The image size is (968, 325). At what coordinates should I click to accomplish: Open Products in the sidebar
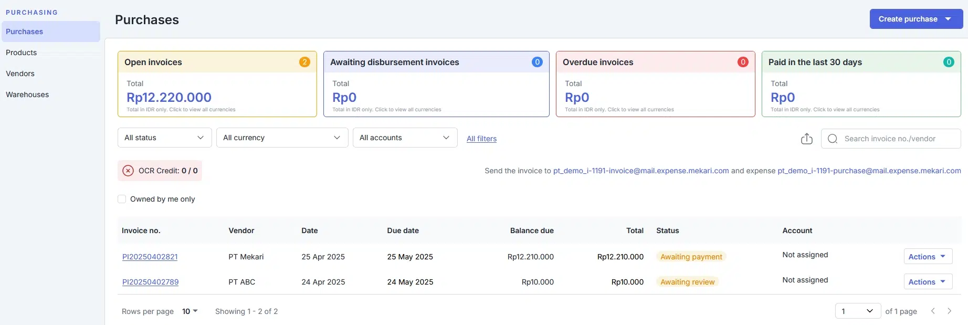22,53
